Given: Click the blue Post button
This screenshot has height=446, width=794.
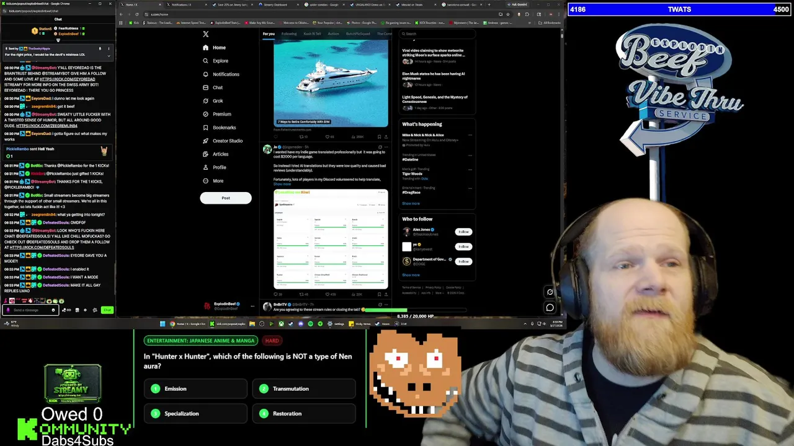Looking at the screenshot, I should point(226,198).
